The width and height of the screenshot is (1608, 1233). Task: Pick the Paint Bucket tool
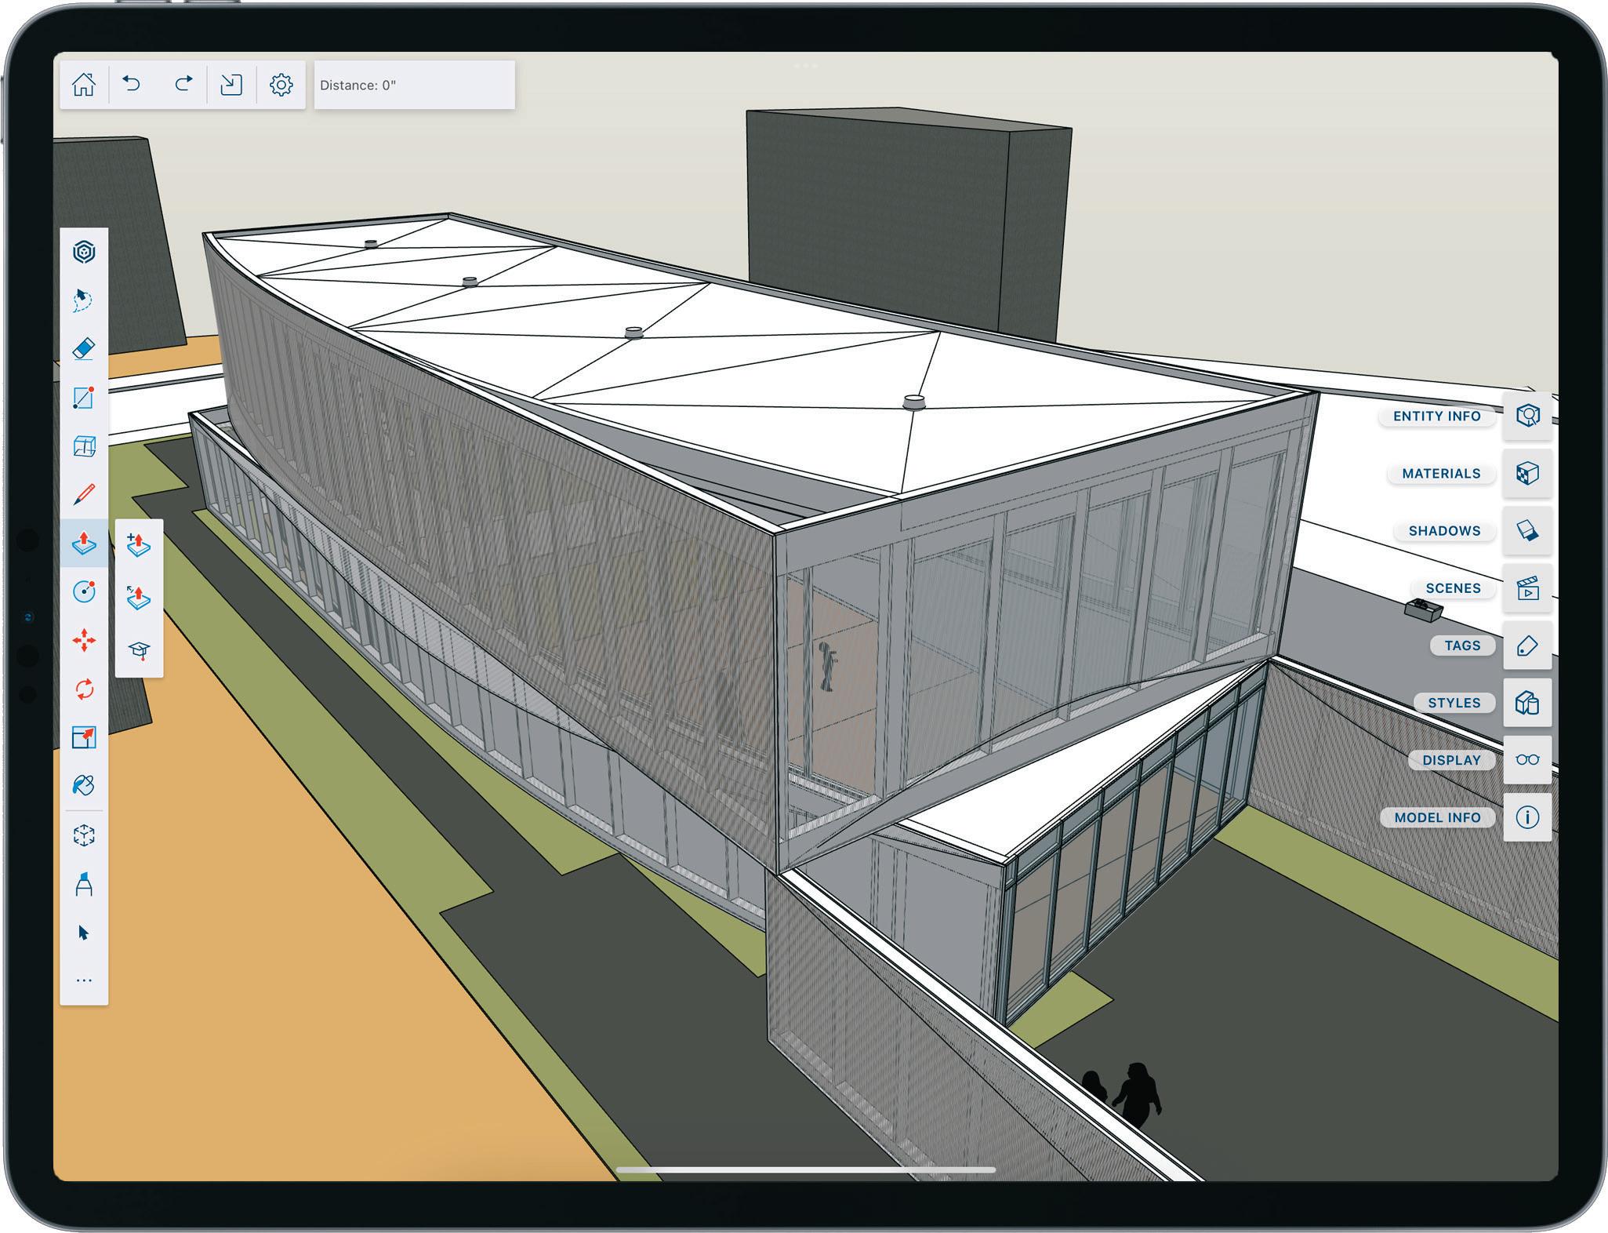point(84,785)
